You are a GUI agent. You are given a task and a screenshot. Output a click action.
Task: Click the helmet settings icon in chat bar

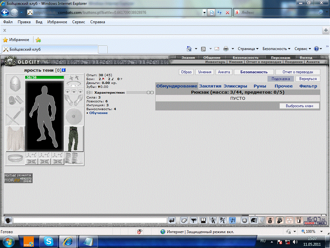(x=254, y=221)
